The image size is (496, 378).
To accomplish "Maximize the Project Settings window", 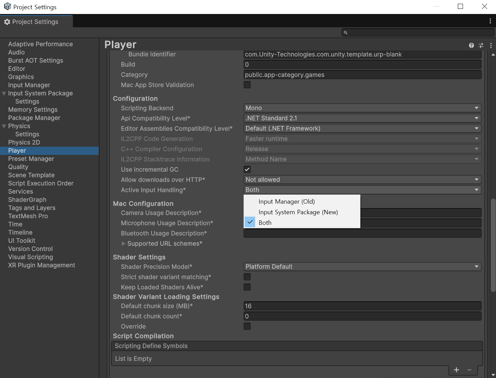I will click(x=461, y=6).
